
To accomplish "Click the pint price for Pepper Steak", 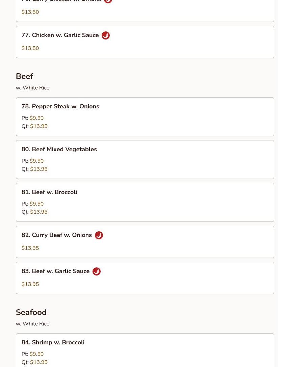I will coord(36,118).
